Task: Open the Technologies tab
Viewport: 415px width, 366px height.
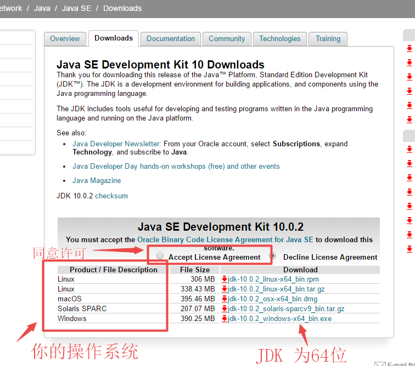Action: click(x=280, y=39)
